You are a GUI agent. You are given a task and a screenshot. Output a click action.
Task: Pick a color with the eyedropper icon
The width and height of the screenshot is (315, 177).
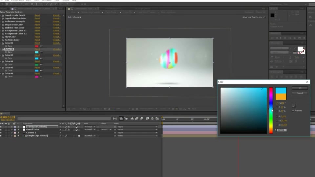(x=294, y=106)
